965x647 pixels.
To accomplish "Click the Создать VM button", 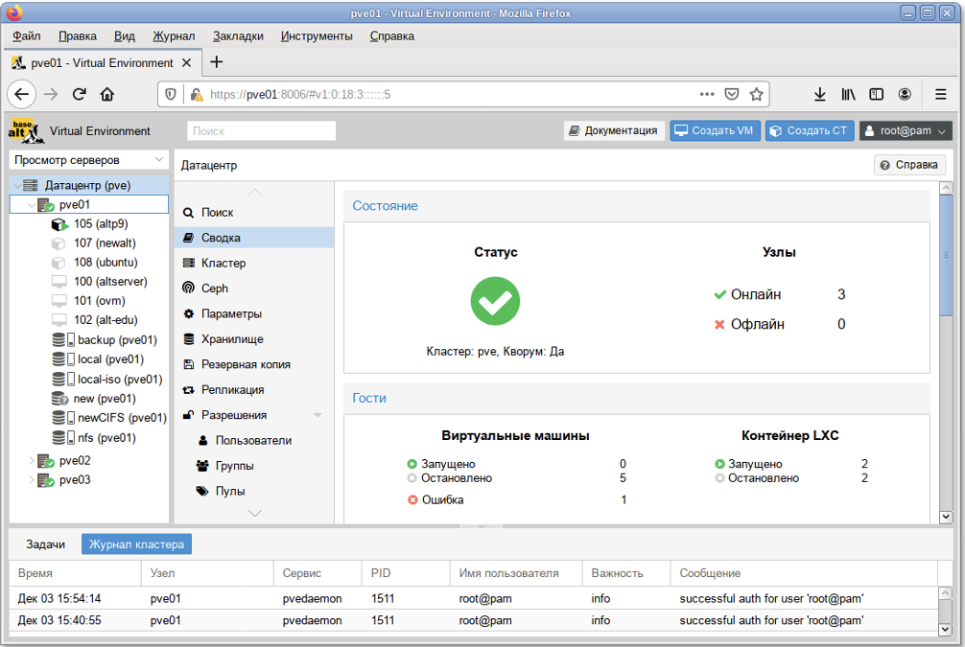I will tap(715, 131).
